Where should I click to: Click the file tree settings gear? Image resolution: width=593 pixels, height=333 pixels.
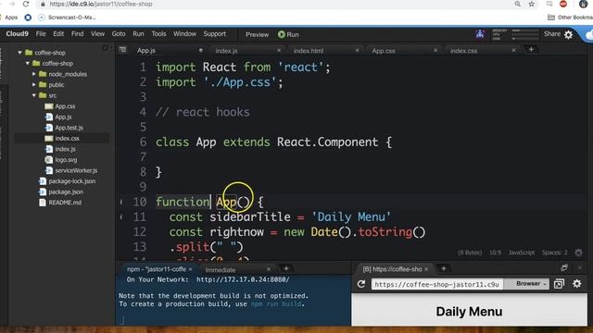click(x=106, y=48)
